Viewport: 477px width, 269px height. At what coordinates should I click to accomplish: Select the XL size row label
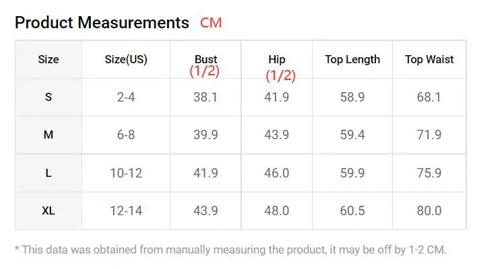(x=49, y=210)
